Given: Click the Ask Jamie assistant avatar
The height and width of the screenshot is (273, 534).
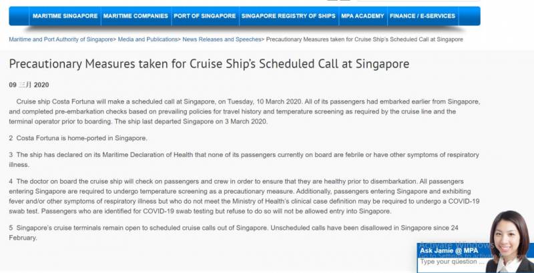Looking at the screenshot, I should 510,240.
